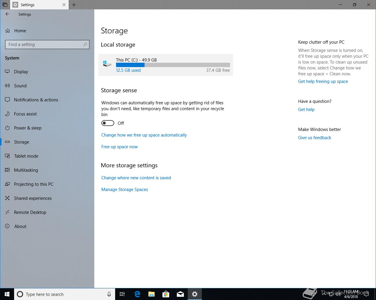Open Remote Desktop settings
The width and height of the screenshot is (376, 300).
(47, 212)
